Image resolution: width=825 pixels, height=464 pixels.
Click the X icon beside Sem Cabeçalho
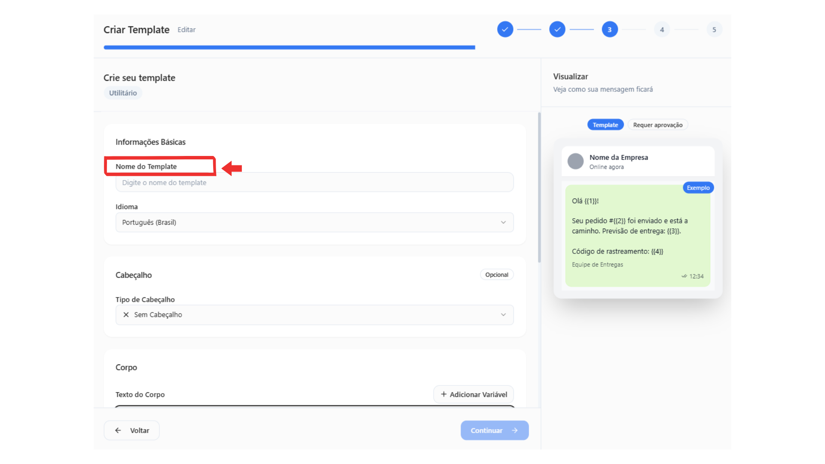tap(126, 314)
